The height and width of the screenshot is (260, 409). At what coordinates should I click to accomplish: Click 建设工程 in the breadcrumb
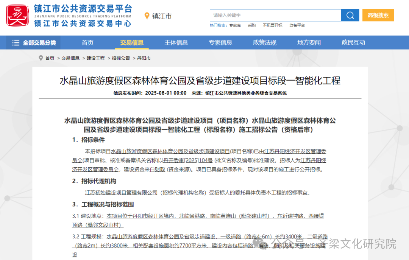[x=96, y=58]
